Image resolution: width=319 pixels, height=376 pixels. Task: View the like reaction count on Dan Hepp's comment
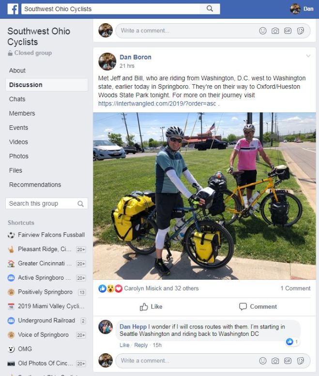tap(292, 342)
